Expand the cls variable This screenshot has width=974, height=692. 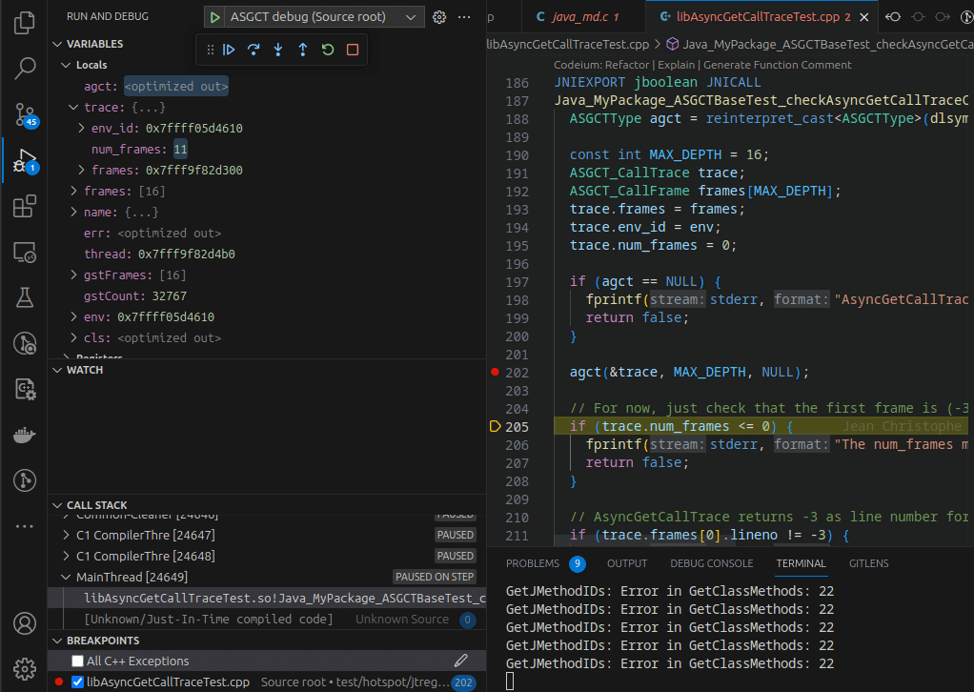pos(73,338)
